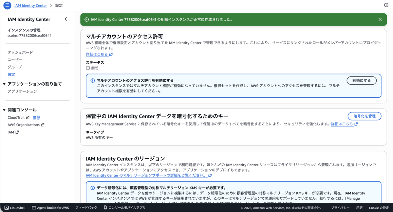
Task: Click 暗号化を管理 button
Action: pos(365,116)
